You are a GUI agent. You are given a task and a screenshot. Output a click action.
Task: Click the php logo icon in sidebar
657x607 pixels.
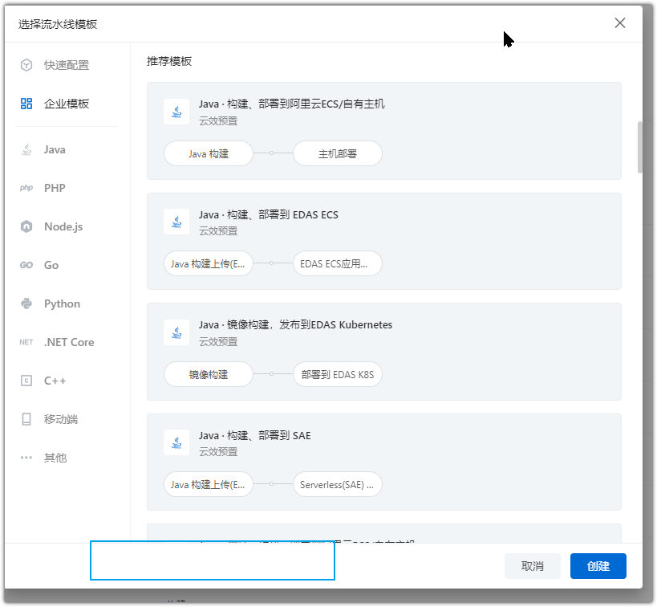(26, 188)
